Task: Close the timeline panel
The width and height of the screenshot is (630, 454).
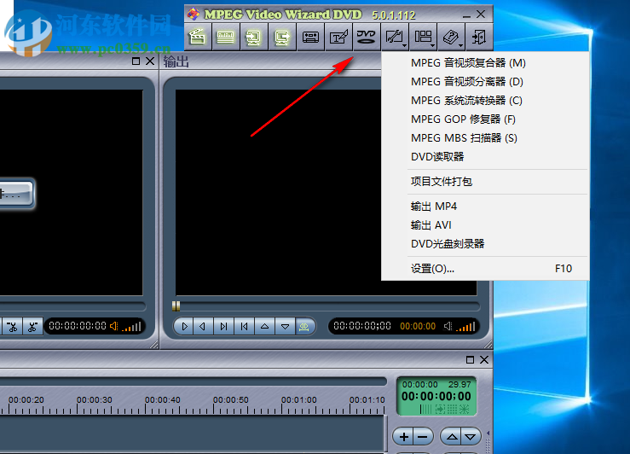Action: (x=484, y=359)
